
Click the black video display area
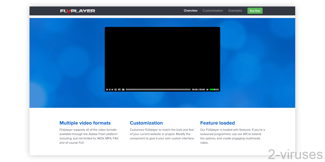(x=162, y=57)
